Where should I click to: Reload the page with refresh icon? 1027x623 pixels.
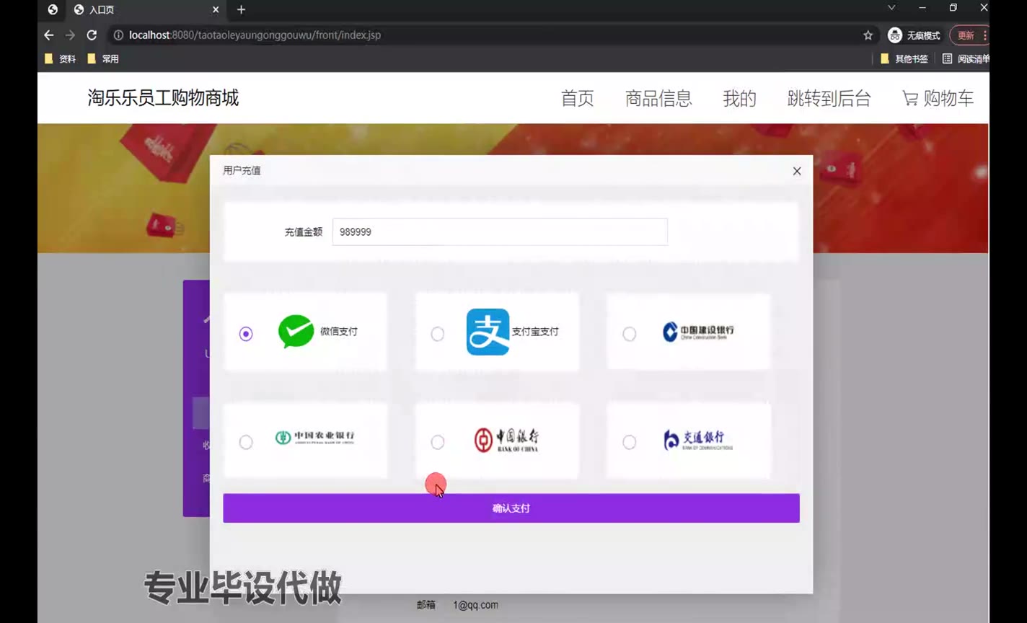(x=92, y=35)
